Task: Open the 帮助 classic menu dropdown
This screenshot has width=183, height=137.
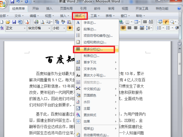Action: click(140, 16)
